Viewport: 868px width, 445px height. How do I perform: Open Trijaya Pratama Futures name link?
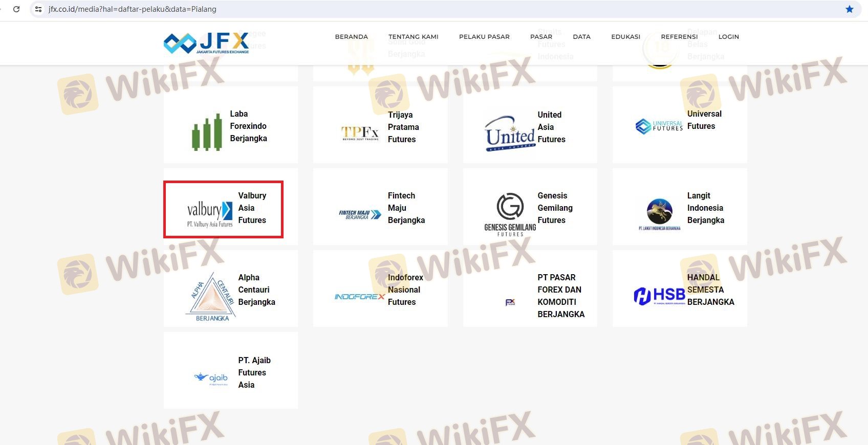tap(403, 127)
